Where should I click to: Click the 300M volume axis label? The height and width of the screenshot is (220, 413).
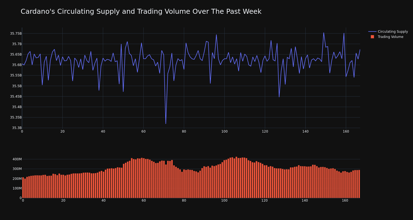17,169
